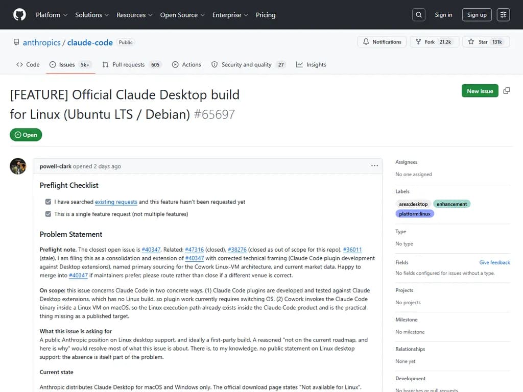This screenshot has height=392, width=523.
Task: Click the issue number #65697
Action: click(x=215, y=114)
